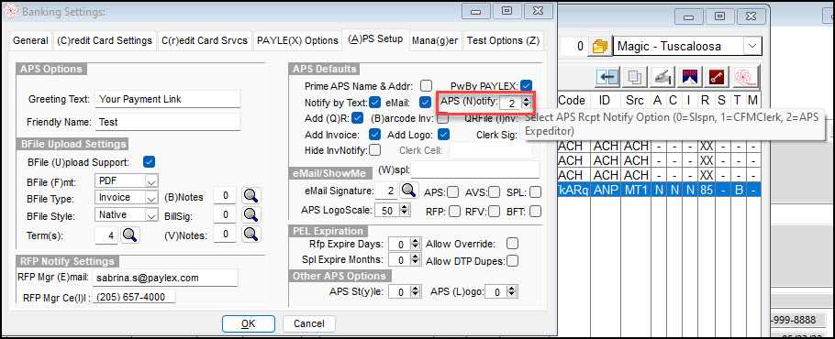
Task: Check the BFT checkbox
Action: click(x=535, y=212)
